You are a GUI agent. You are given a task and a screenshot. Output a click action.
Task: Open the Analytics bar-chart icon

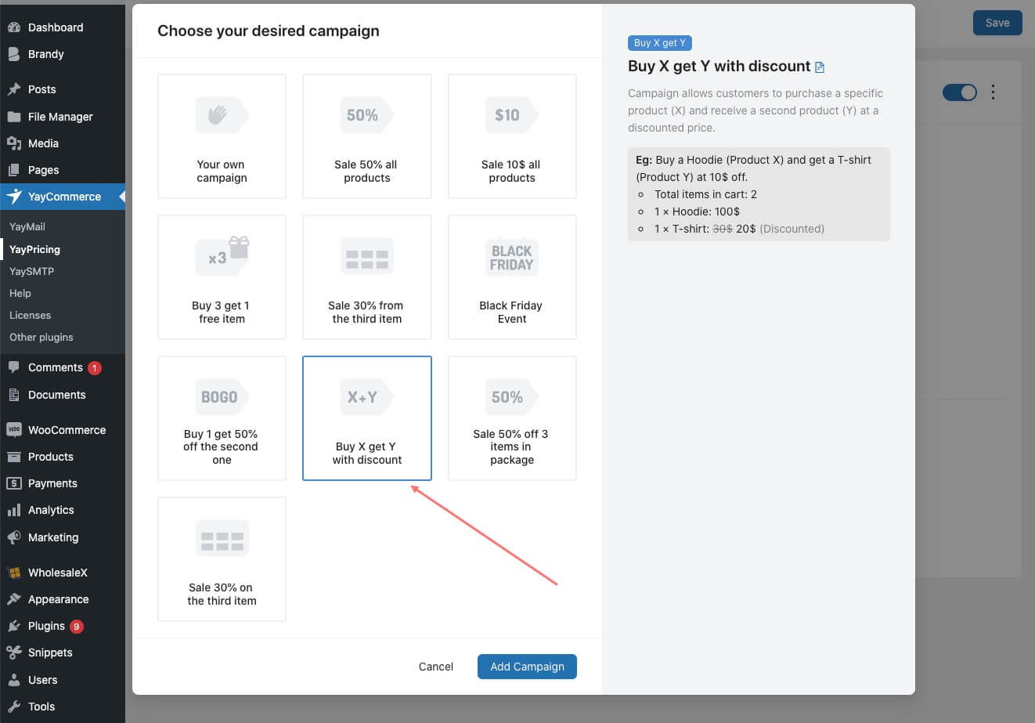[x=14, y=510]
